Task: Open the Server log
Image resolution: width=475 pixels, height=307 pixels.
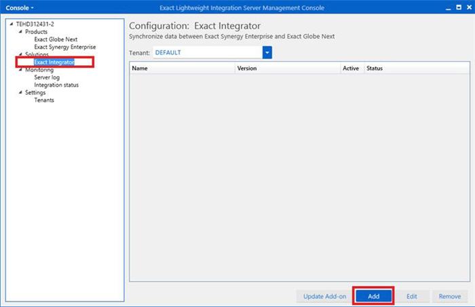Action: 47,77
